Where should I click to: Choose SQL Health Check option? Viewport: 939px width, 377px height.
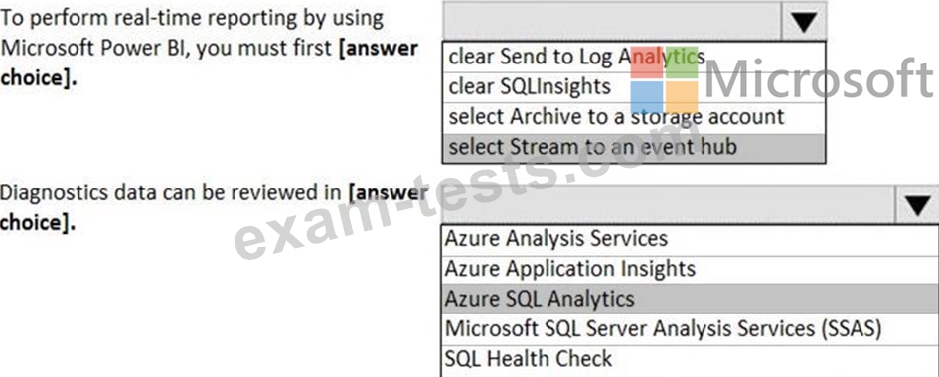[x=690, y=359]
